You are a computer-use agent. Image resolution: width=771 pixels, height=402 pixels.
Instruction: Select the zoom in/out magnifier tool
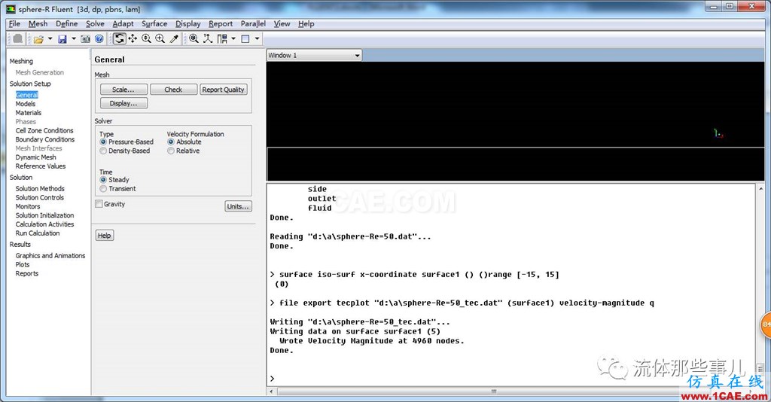pyautogui.click(x=147, y=38)
